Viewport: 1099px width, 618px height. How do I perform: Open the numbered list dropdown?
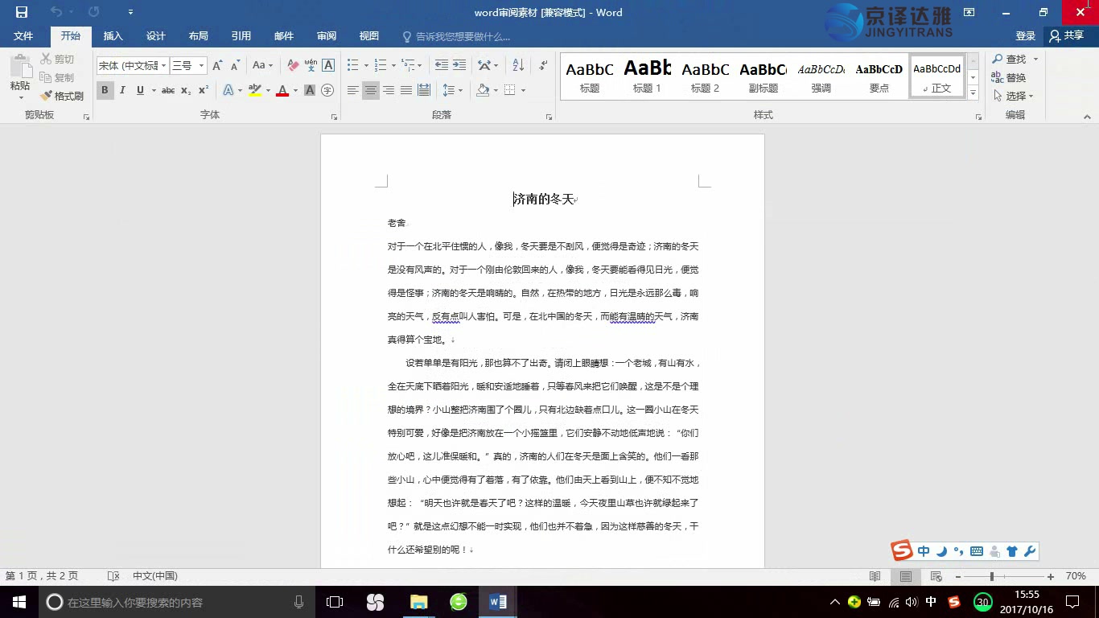click(x=393, y=66)
